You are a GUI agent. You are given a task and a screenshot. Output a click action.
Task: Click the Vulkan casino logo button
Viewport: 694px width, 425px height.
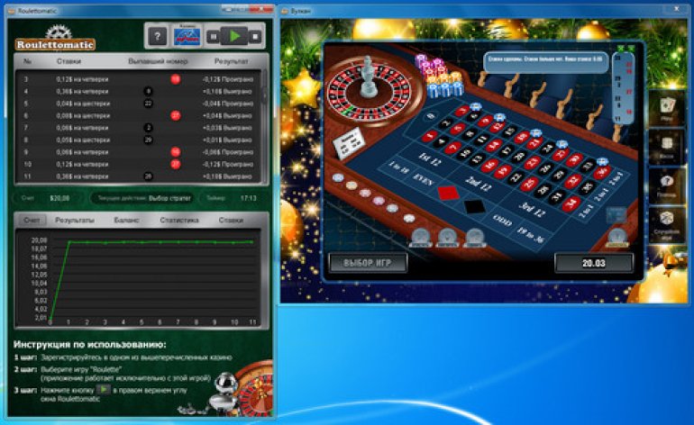pyautogui.click(x=187, y=36)
